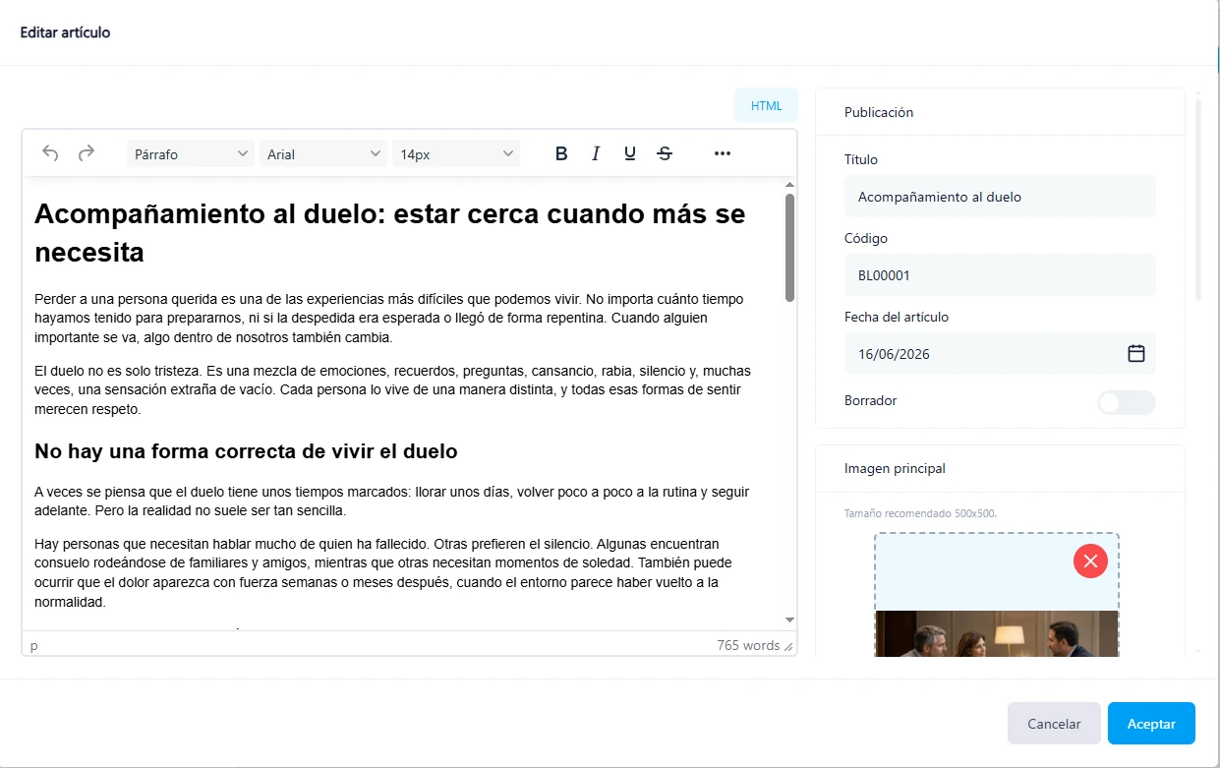Click heading 'No hay una forma correcta de vivir el duelo'
This screenshot has height=768, width=1220.
coord(246,451)
